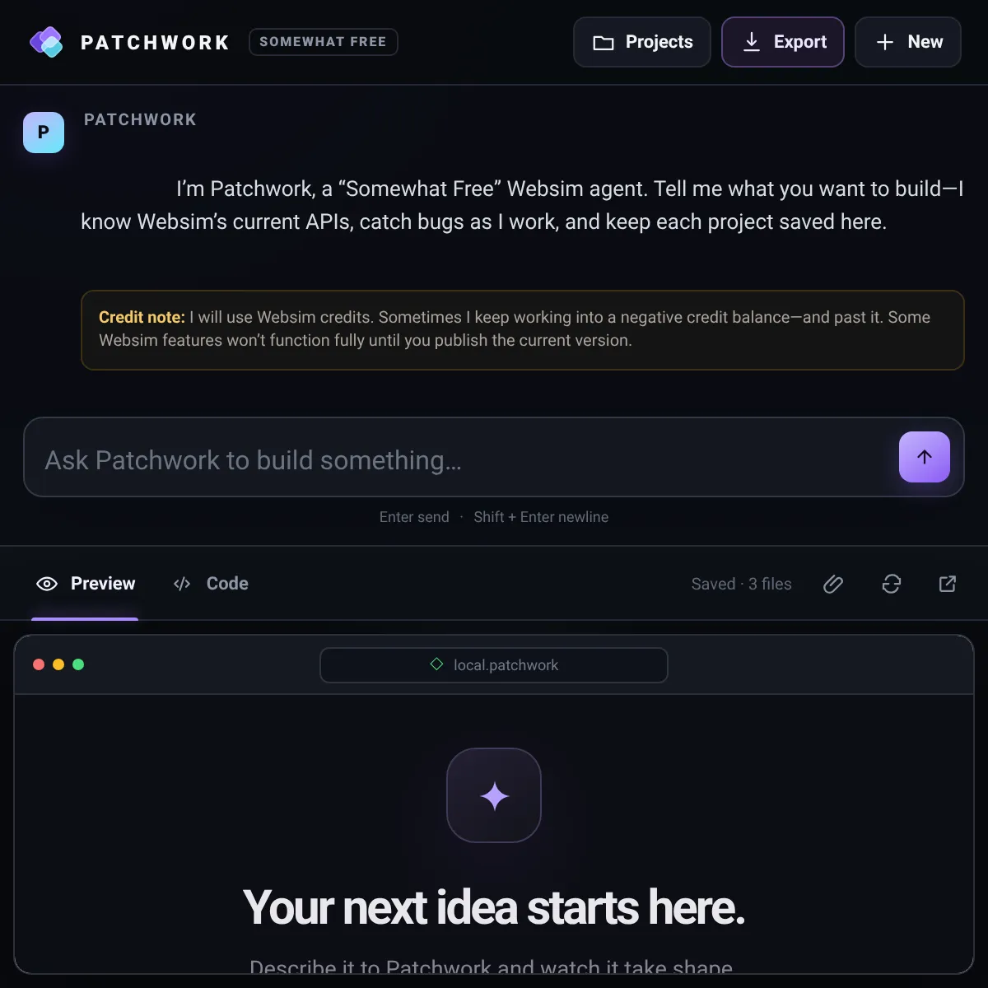Click the Saved · 3 files status
The width and height of the screenshot is (988, 988).
click(x=742, y=584)
